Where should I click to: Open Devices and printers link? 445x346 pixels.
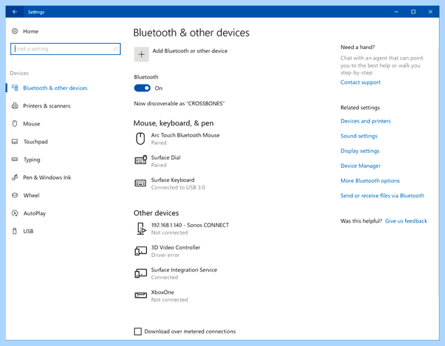(x=366, y=121)
